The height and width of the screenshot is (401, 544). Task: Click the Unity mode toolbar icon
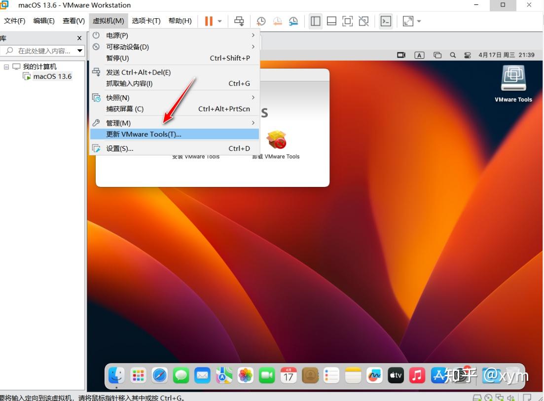(x=363, y=21)
